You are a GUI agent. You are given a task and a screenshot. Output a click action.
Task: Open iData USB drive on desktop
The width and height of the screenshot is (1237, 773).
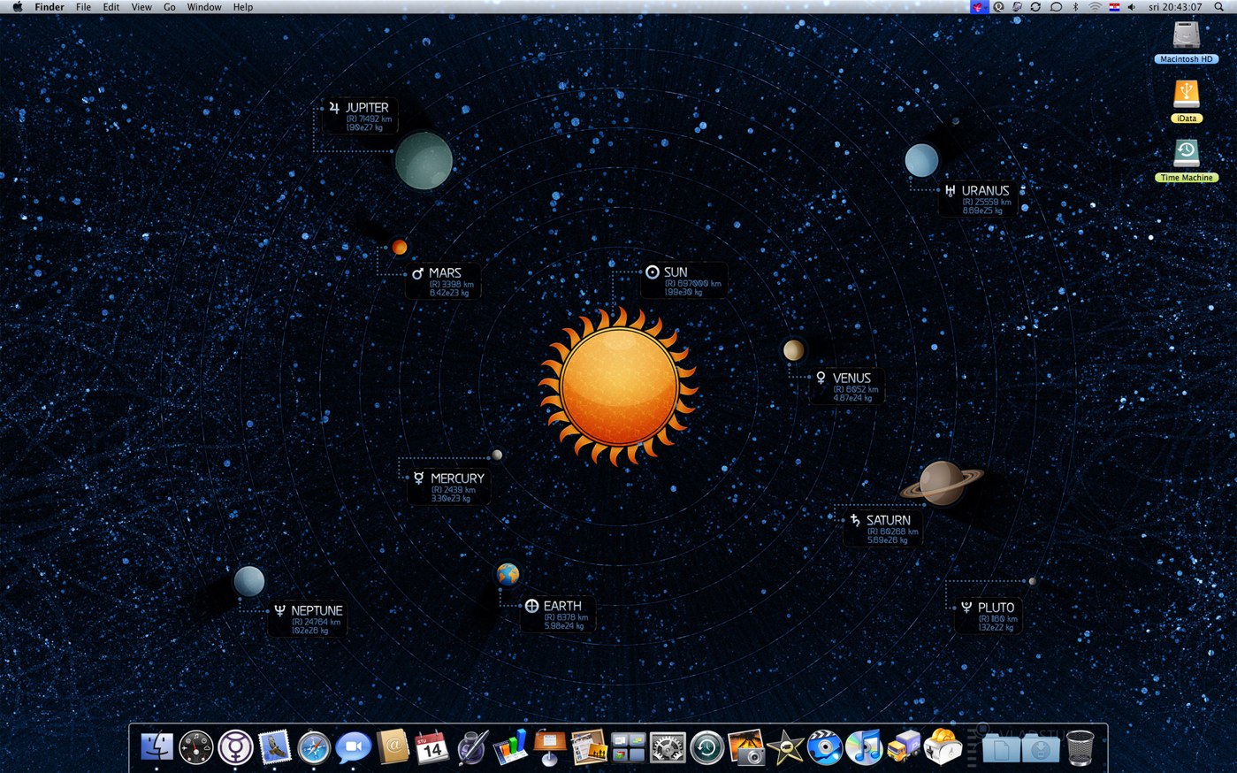tap(1186, 101)
